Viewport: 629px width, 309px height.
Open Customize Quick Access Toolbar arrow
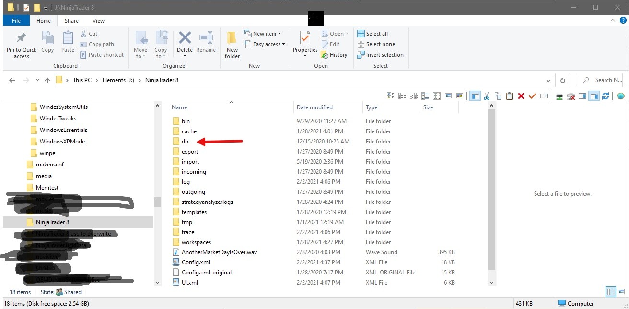coord(46,8)
